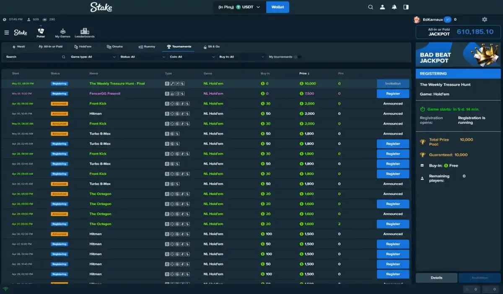Open tournament Details button

tap(436, 278)
